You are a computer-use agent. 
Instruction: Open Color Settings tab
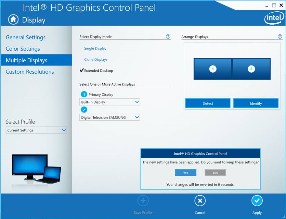point(23,49)
